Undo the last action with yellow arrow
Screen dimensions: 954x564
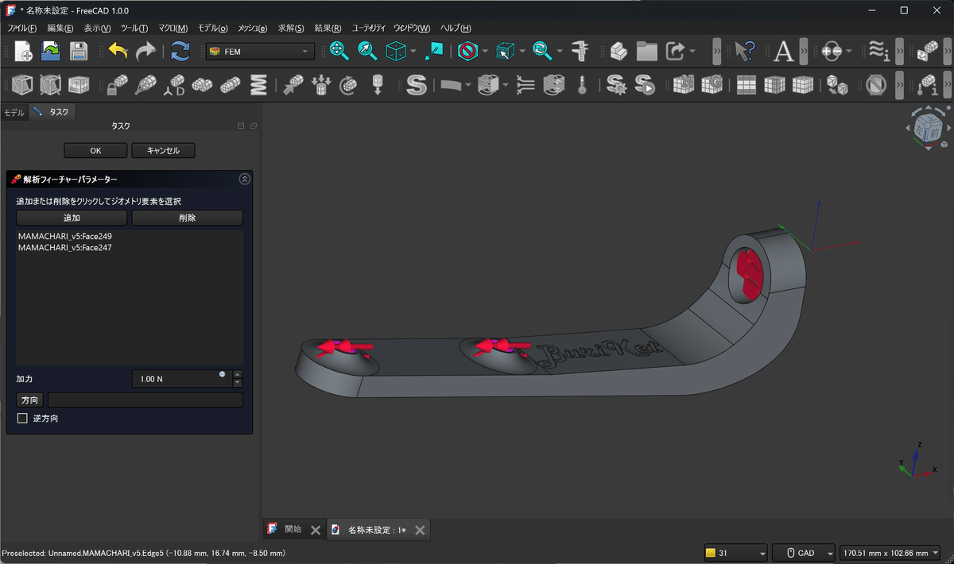tap(118, 52)
